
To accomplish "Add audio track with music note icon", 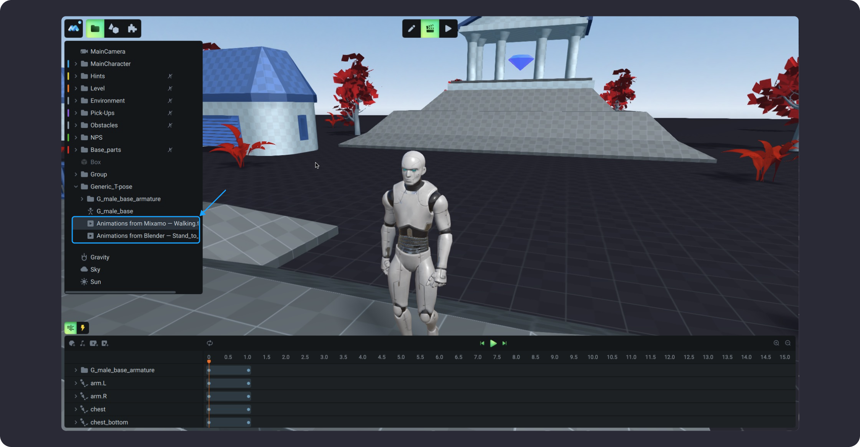I will 83,343.
